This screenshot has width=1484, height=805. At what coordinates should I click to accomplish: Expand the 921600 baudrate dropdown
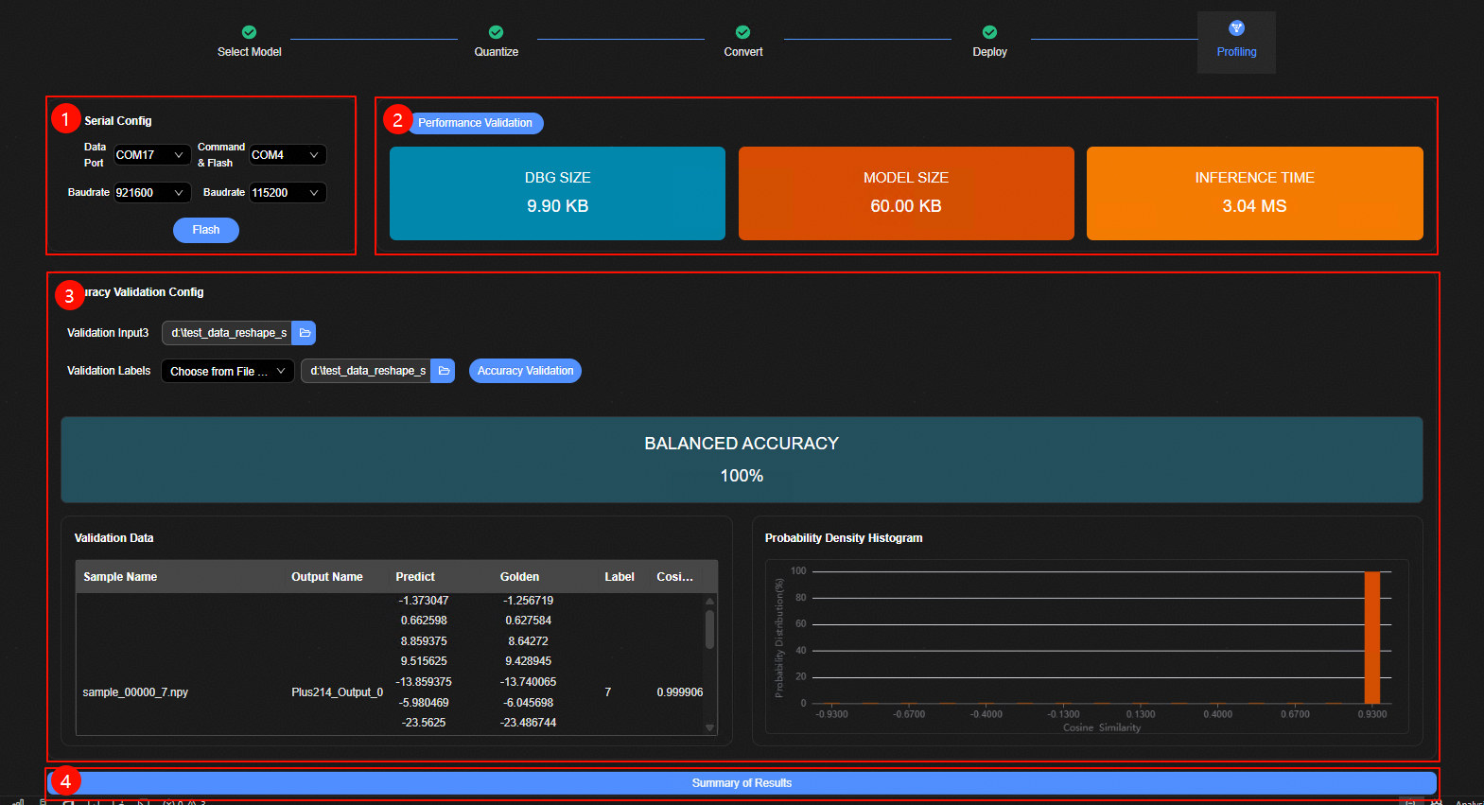tap(152, 193)
